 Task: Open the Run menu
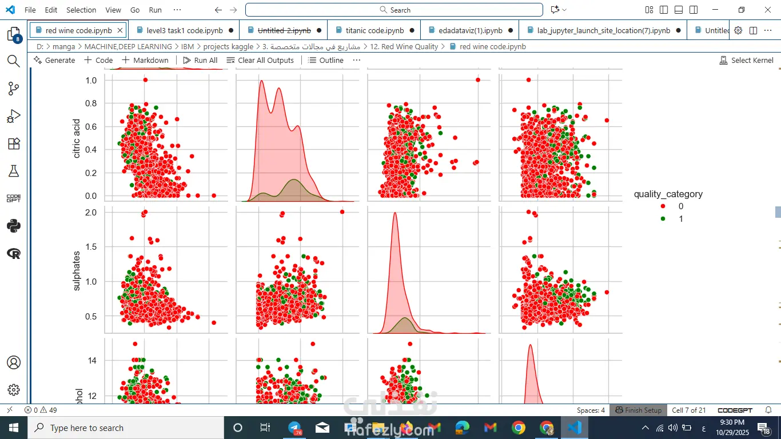pos(155,10)
